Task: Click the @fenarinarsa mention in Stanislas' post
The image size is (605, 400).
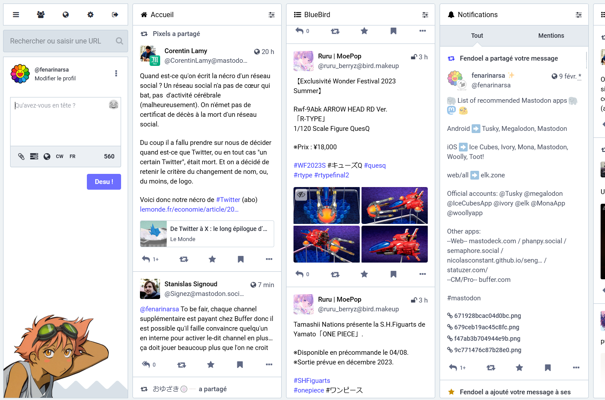Action: [159, 309]
